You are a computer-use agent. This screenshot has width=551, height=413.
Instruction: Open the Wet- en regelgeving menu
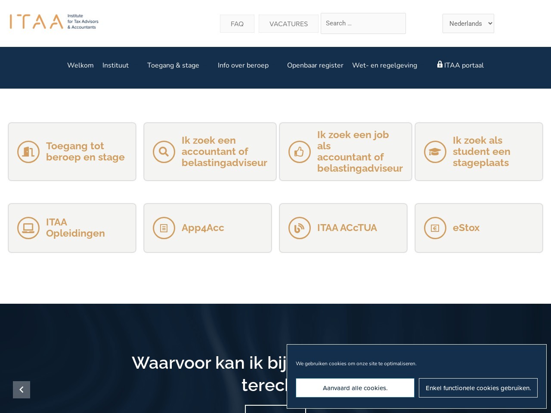384,65
